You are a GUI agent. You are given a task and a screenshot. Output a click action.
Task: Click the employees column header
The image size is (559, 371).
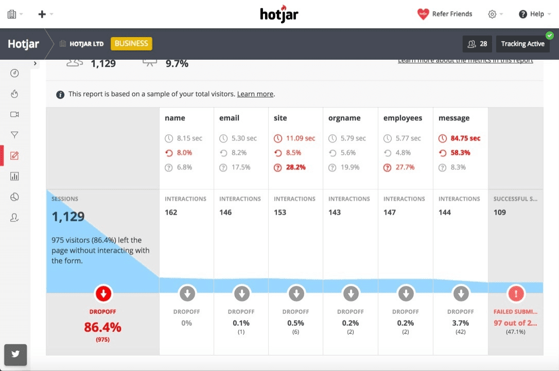tap(403, 118)
